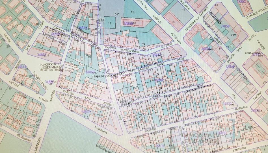Select parcel 0401 label in teal area

118,14
